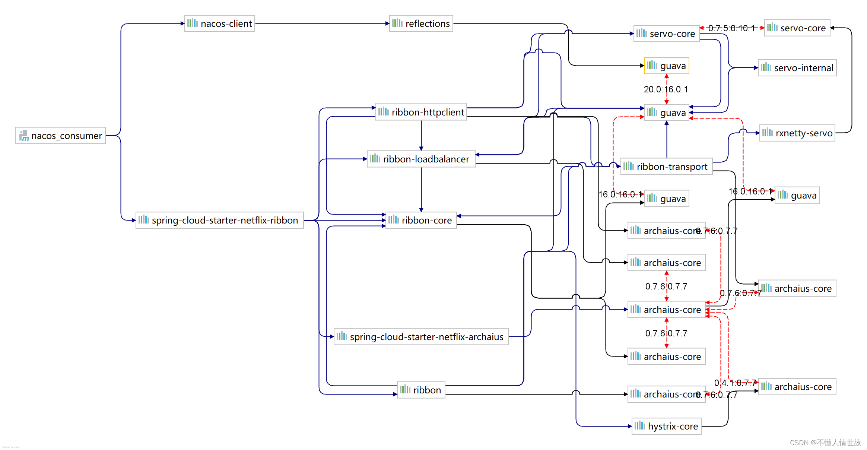Select the nacos_consumer module icon
The image size is (867, 450).
coord(24,136)
